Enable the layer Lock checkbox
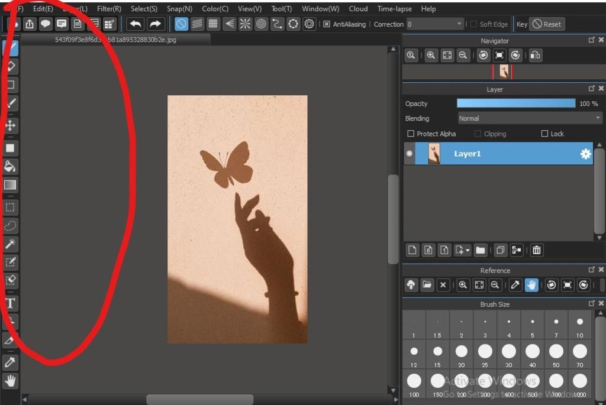 click(x=544, y=134)
